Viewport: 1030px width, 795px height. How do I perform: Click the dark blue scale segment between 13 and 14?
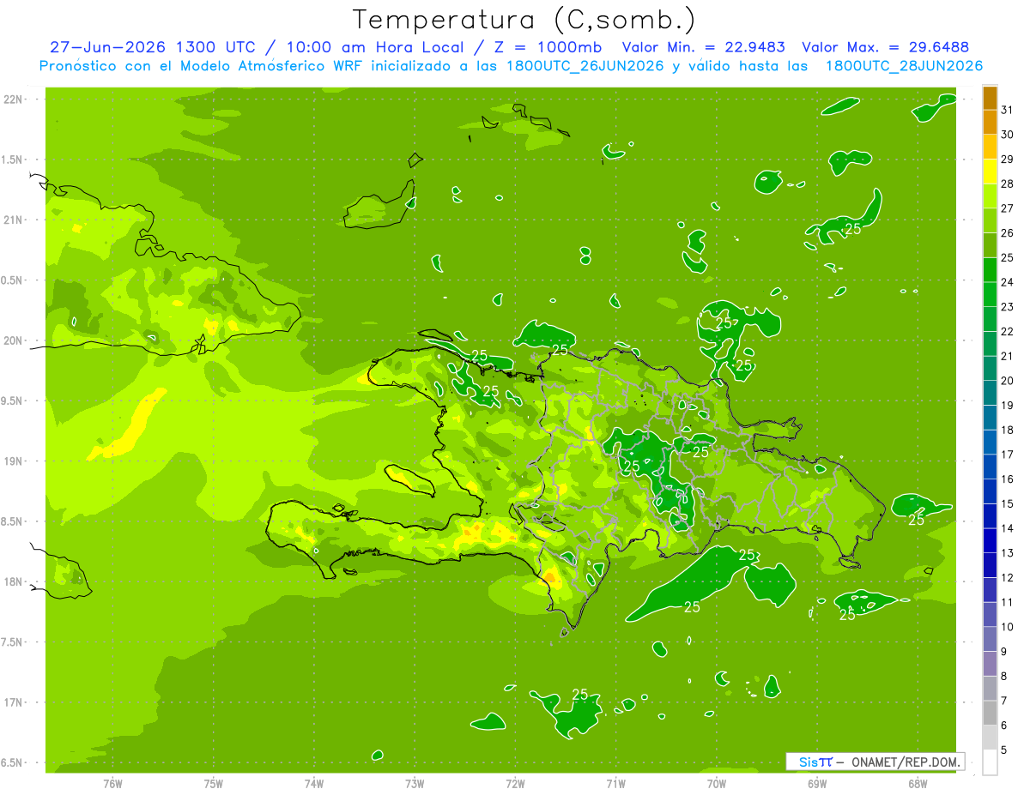990,540
